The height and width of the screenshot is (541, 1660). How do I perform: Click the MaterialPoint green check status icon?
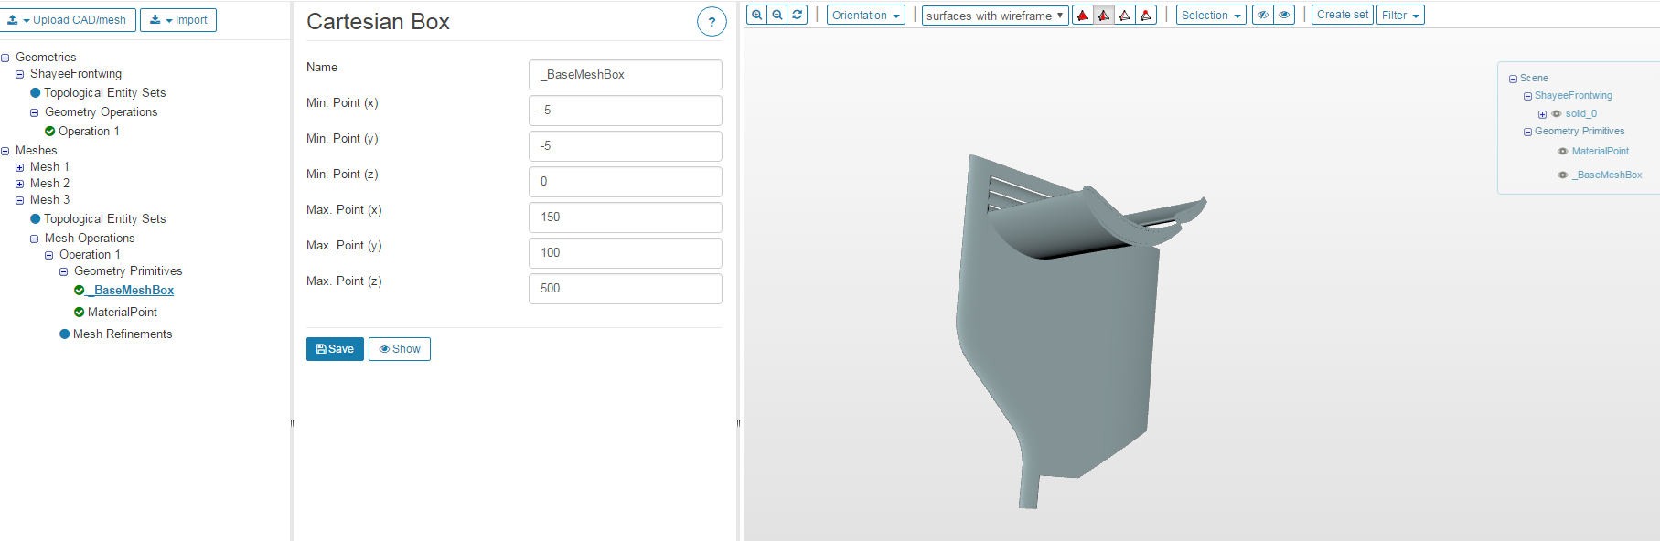click(79, 312)
